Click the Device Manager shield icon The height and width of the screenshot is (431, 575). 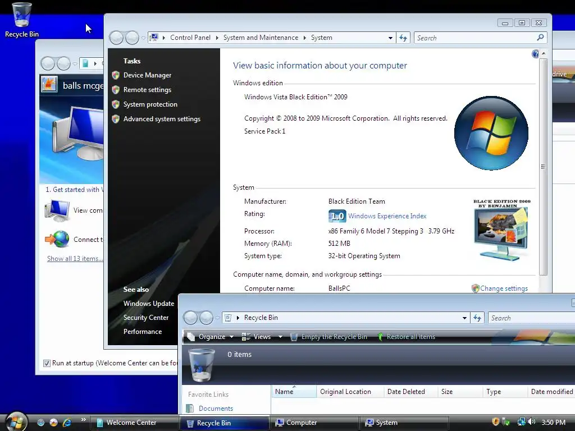116,75
